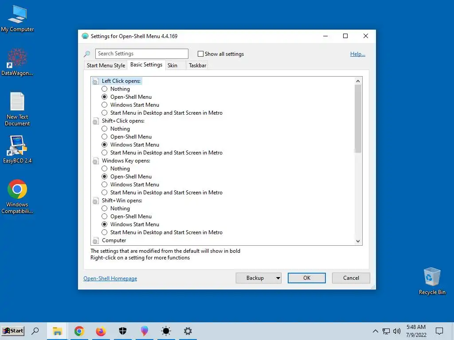Click scrollbar down arrow in settings list
The image size is (454, 340).
[x=358, y=241]
